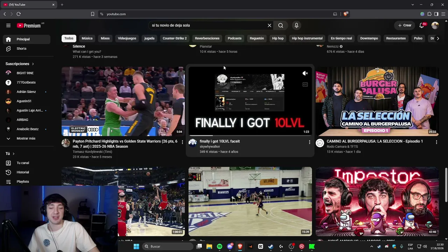This screenshot has height=252, width=448.
Task: Run search with the magnifier button
Action: point(281,25)
